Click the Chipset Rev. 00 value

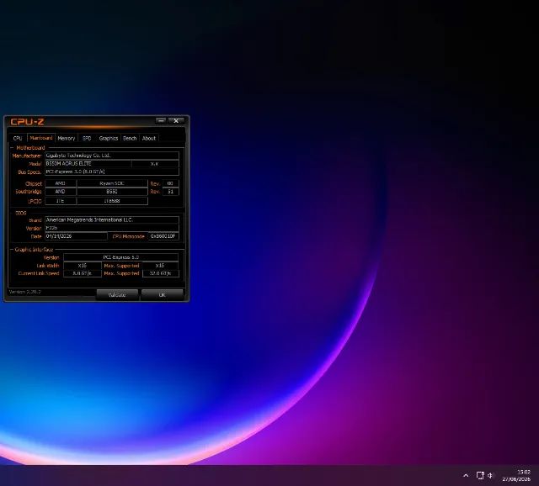170,183
